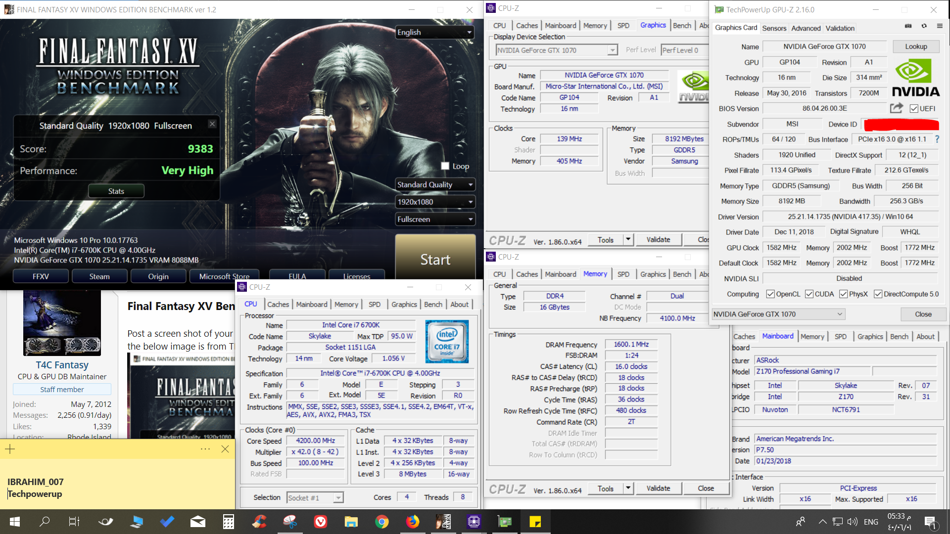This screenshot has width=950, height=534.
Task: Open CCleaner from the taskbar
Action: coord(259,522)
